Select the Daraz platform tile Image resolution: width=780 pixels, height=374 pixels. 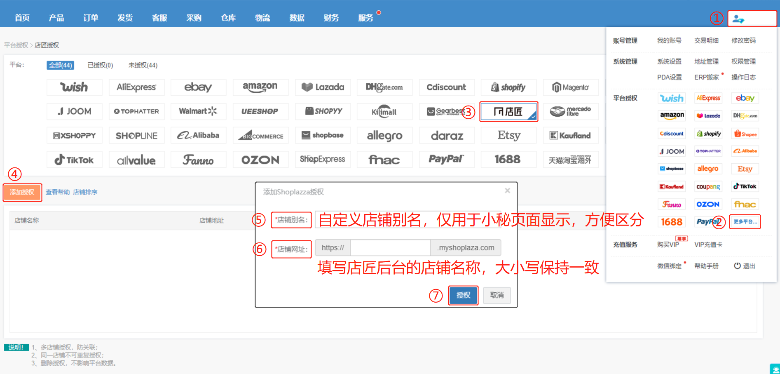click(x=447, y=135)
